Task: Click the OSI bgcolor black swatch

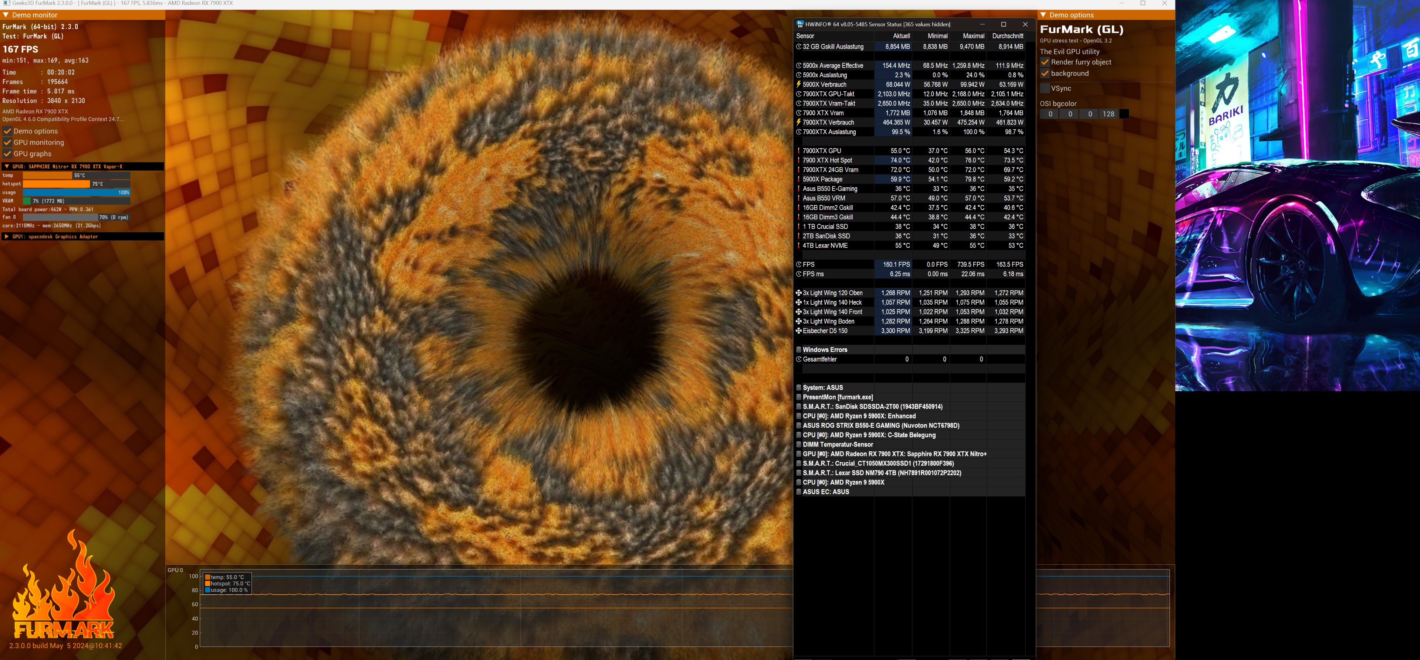Action: 1124,114
